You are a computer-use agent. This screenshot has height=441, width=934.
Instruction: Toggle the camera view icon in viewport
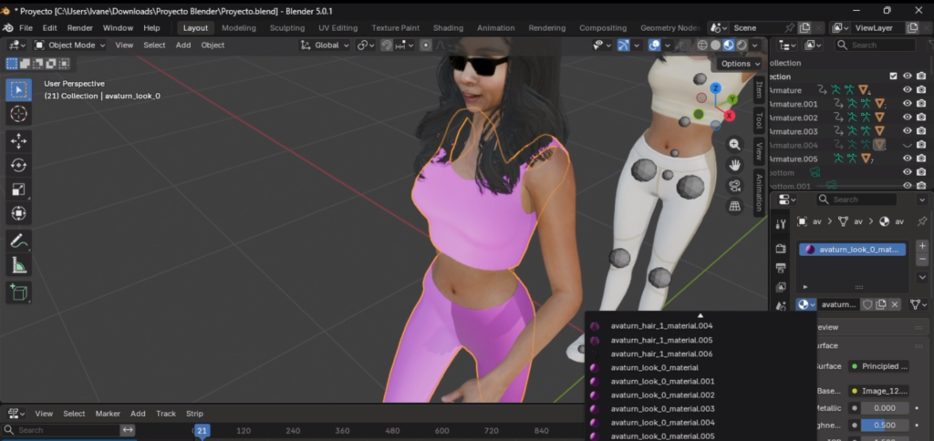tap(734, 186)
